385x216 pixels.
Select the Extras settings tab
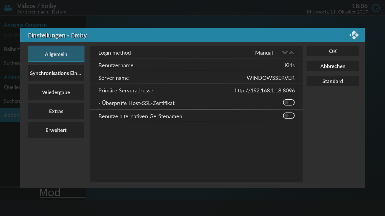click(x=56, y=111)
